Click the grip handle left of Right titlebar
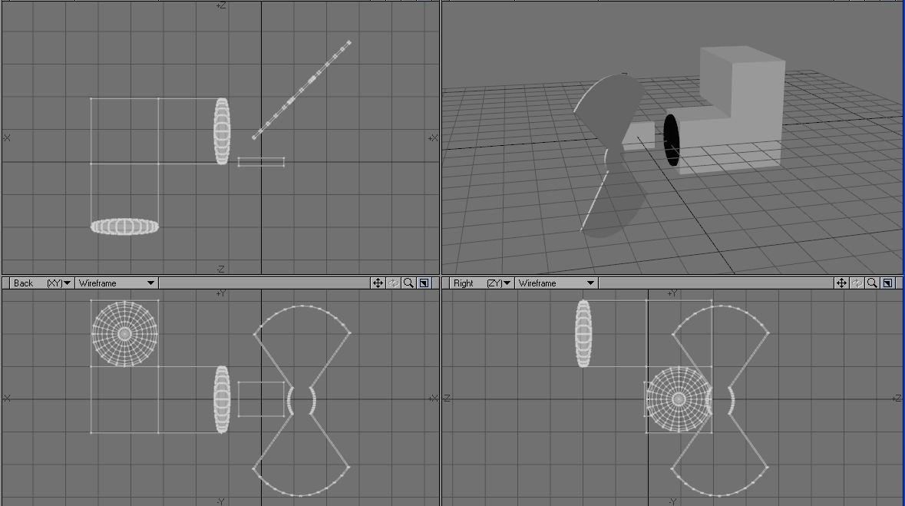Image resolution: width=905 pixels, height=506 pixels. (446, 283)
